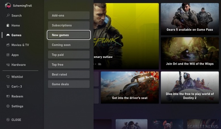Open the Subscriptions category
Image resolution: width=221 pixels, height=129 pixels.
point(69,25)
